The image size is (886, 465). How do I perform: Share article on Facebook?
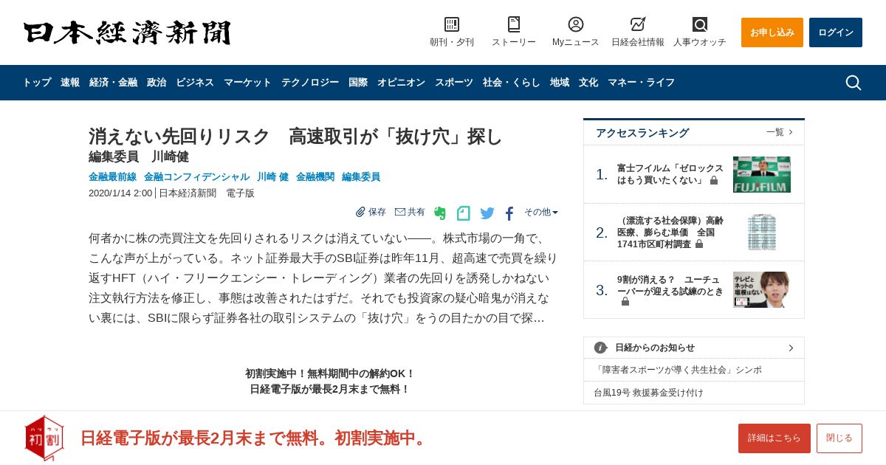click(x=509, y=213)
